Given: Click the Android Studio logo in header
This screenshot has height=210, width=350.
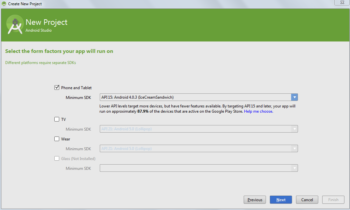Looking at the screenshot, I should 15,24.
